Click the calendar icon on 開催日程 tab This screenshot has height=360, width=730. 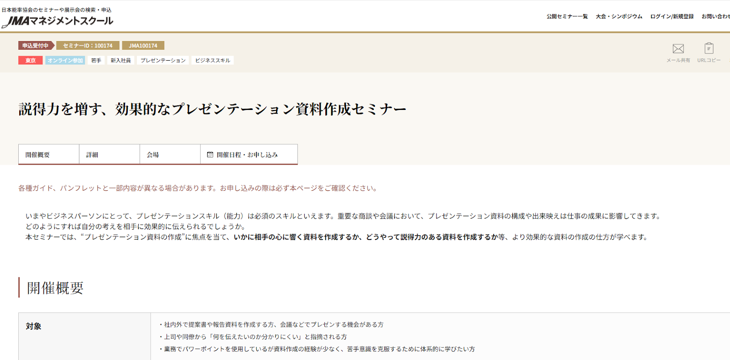(x=210, y=155)
